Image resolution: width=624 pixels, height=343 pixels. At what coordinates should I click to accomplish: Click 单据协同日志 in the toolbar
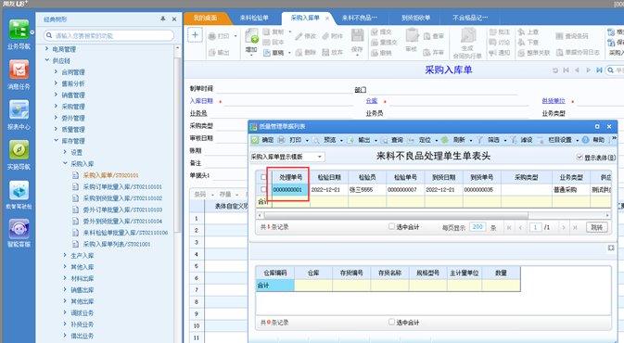(578, 53)
